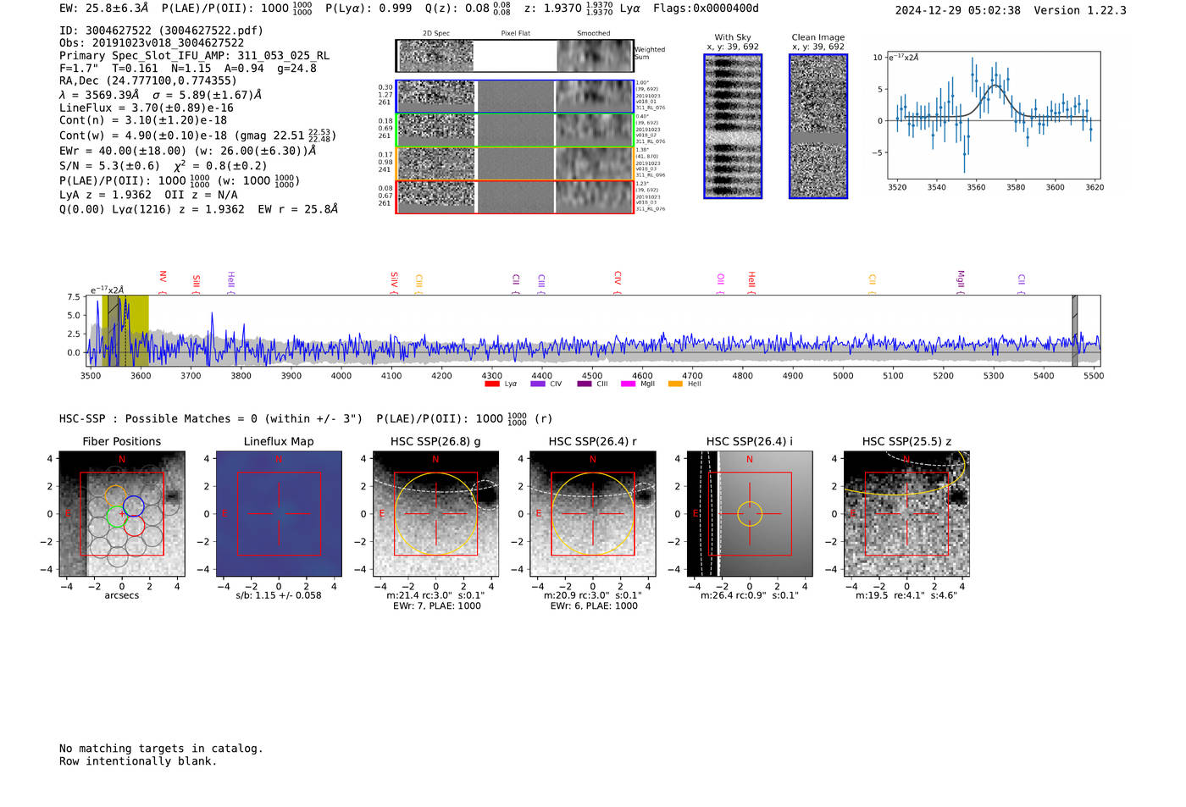The image size is (1186, 807).
Task: Open the HSC SSP(26.4) r image
Action: pyautogui.click(x=592, y=514)
